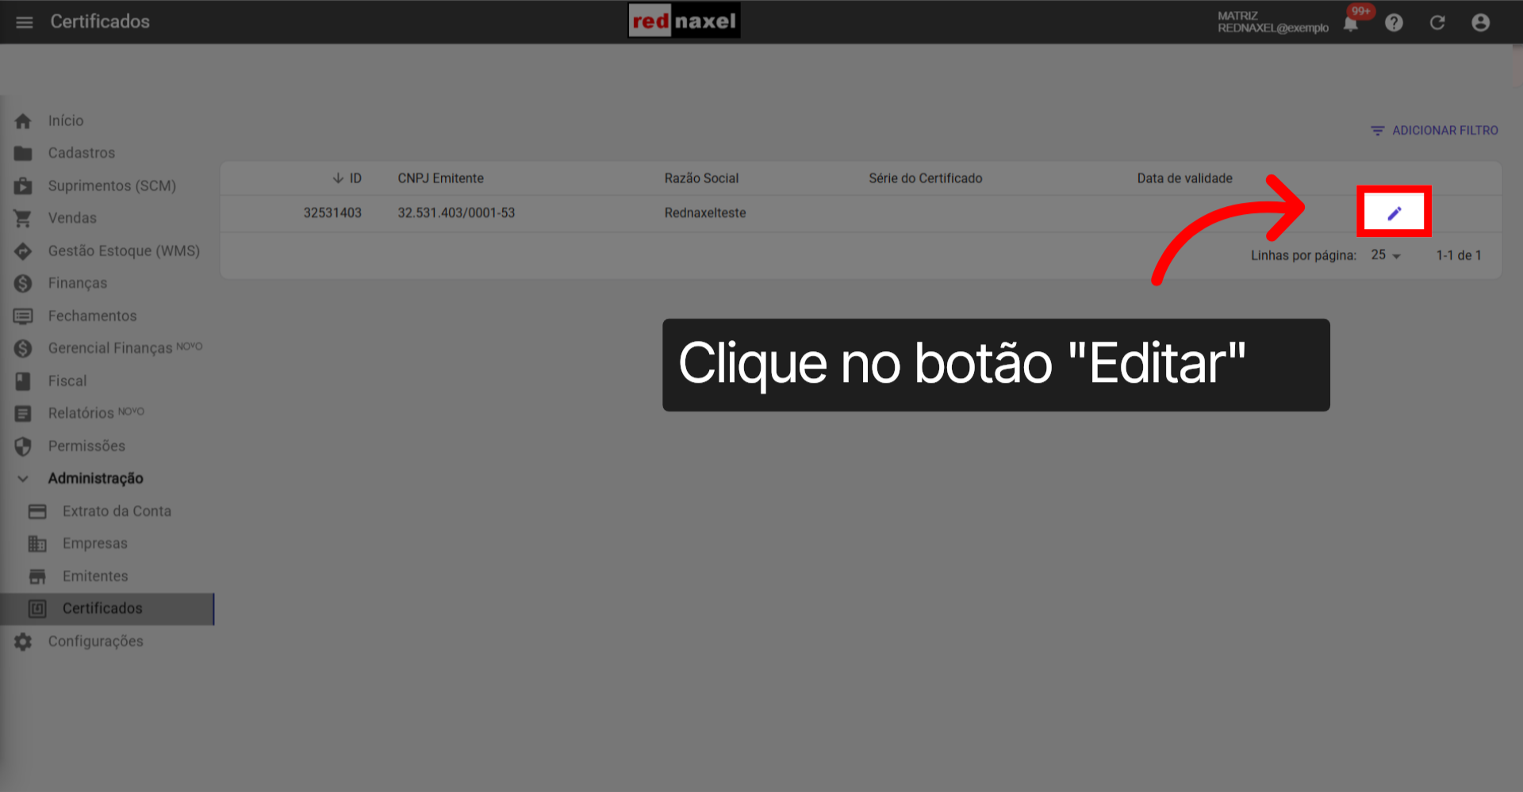Click the notifications bell icon

point(1349,22)
